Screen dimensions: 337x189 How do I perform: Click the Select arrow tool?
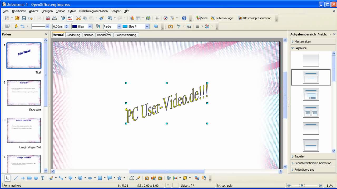click(x=7, y=178)
